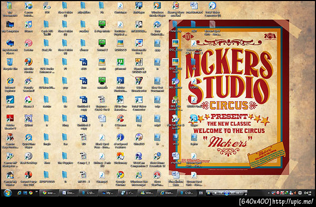Launch the Mozilla Firefox desktop shortcut
The image size is (316, 207).
click(x=28, y=65)
